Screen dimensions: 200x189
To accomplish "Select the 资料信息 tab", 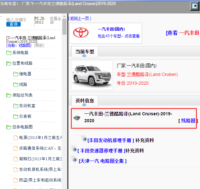I will [x=85, y=101].
